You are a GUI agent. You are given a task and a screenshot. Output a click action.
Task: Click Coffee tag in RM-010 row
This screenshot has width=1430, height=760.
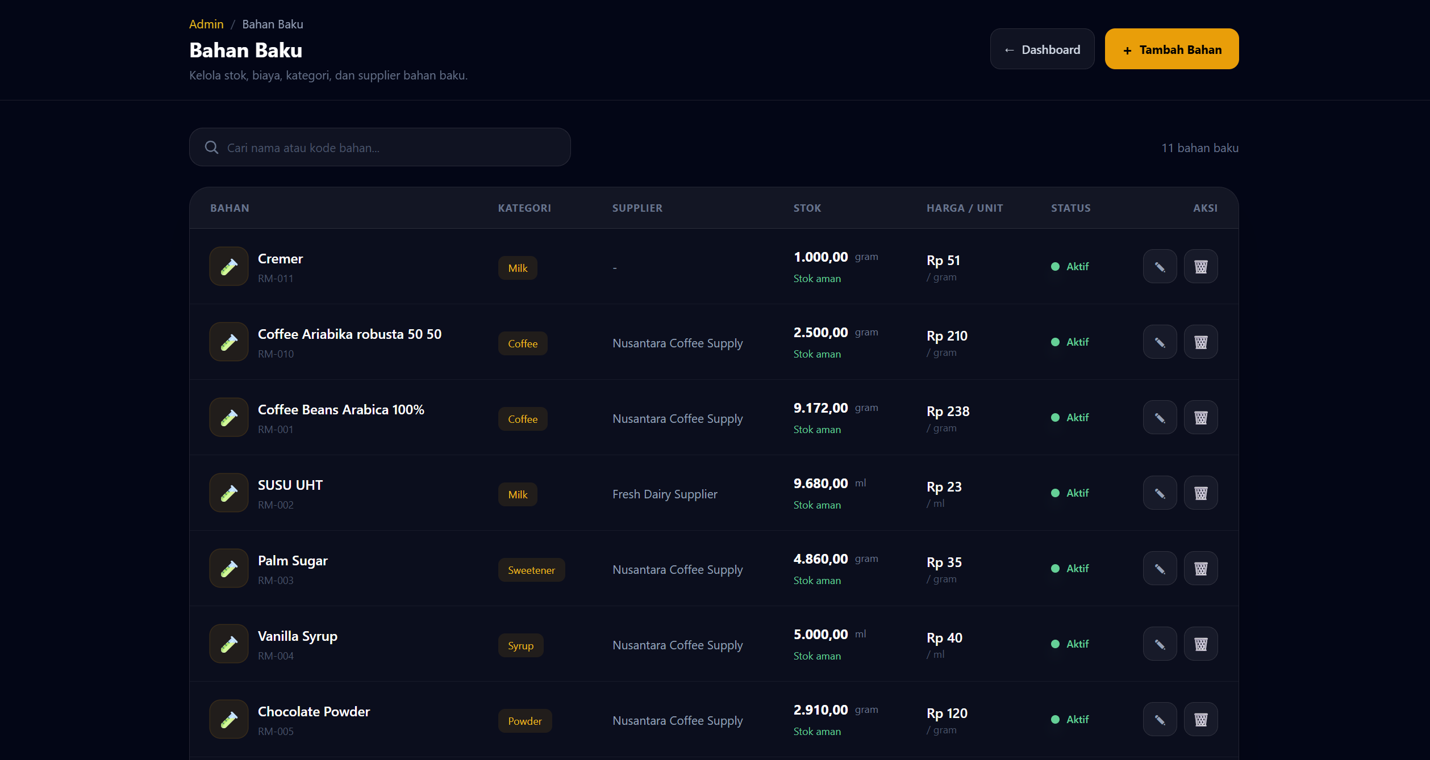(x=523, y=343)
